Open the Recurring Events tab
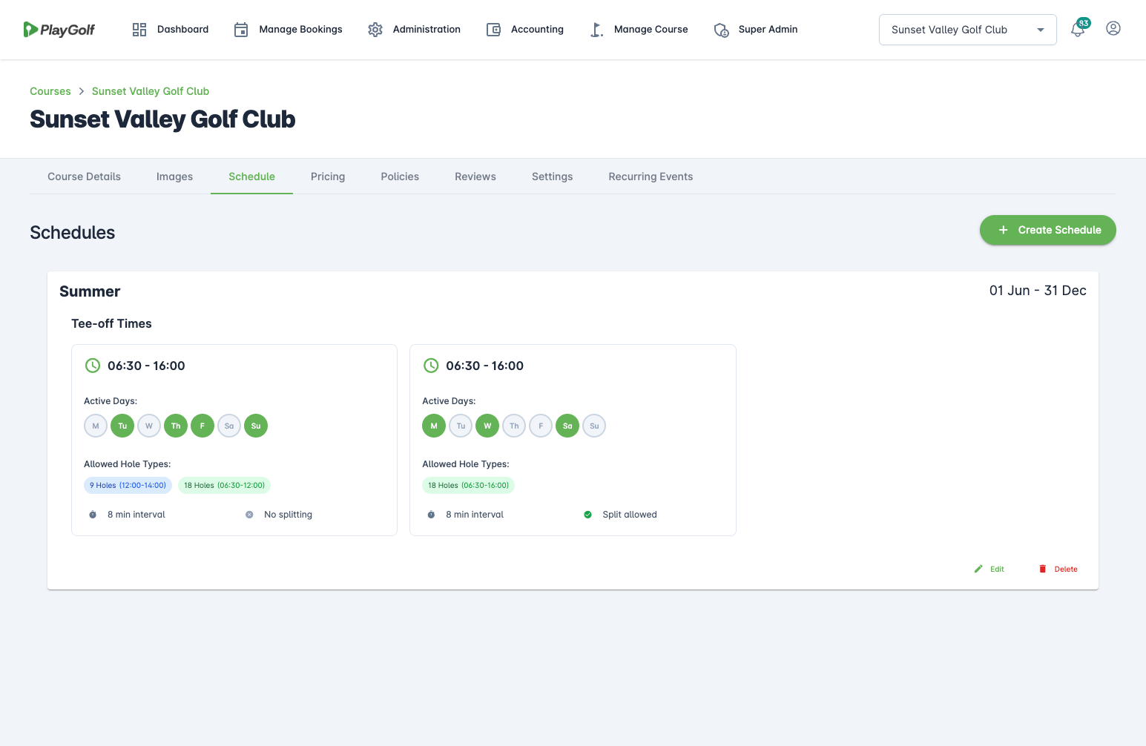The height and width of the screenshot is (746, 1146). (x=651, y=176)
